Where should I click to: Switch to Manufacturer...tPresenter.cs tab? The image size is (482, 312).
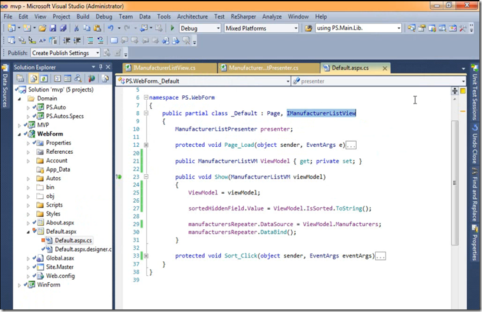(x=268, y=68)
